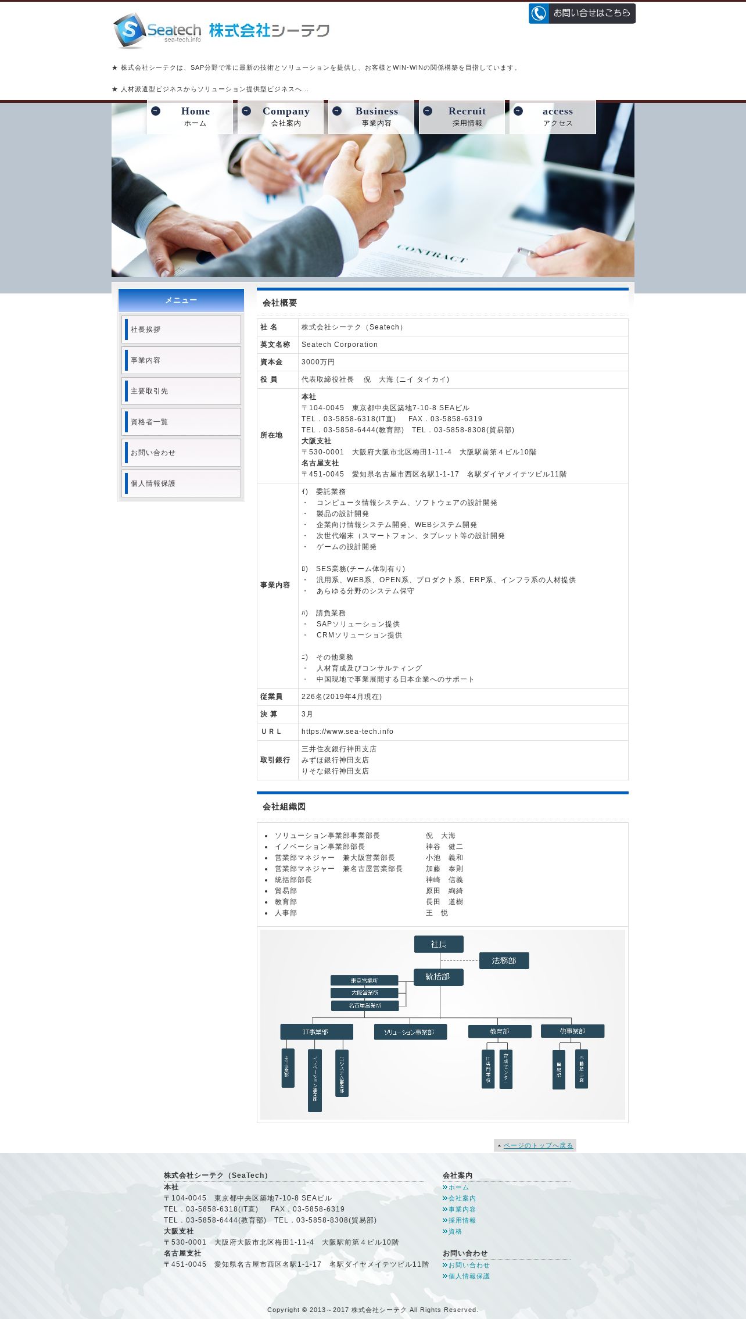Click the ソリューション事業部事業部長 list entry
The image size is (746, 1319).
(327, 836)
